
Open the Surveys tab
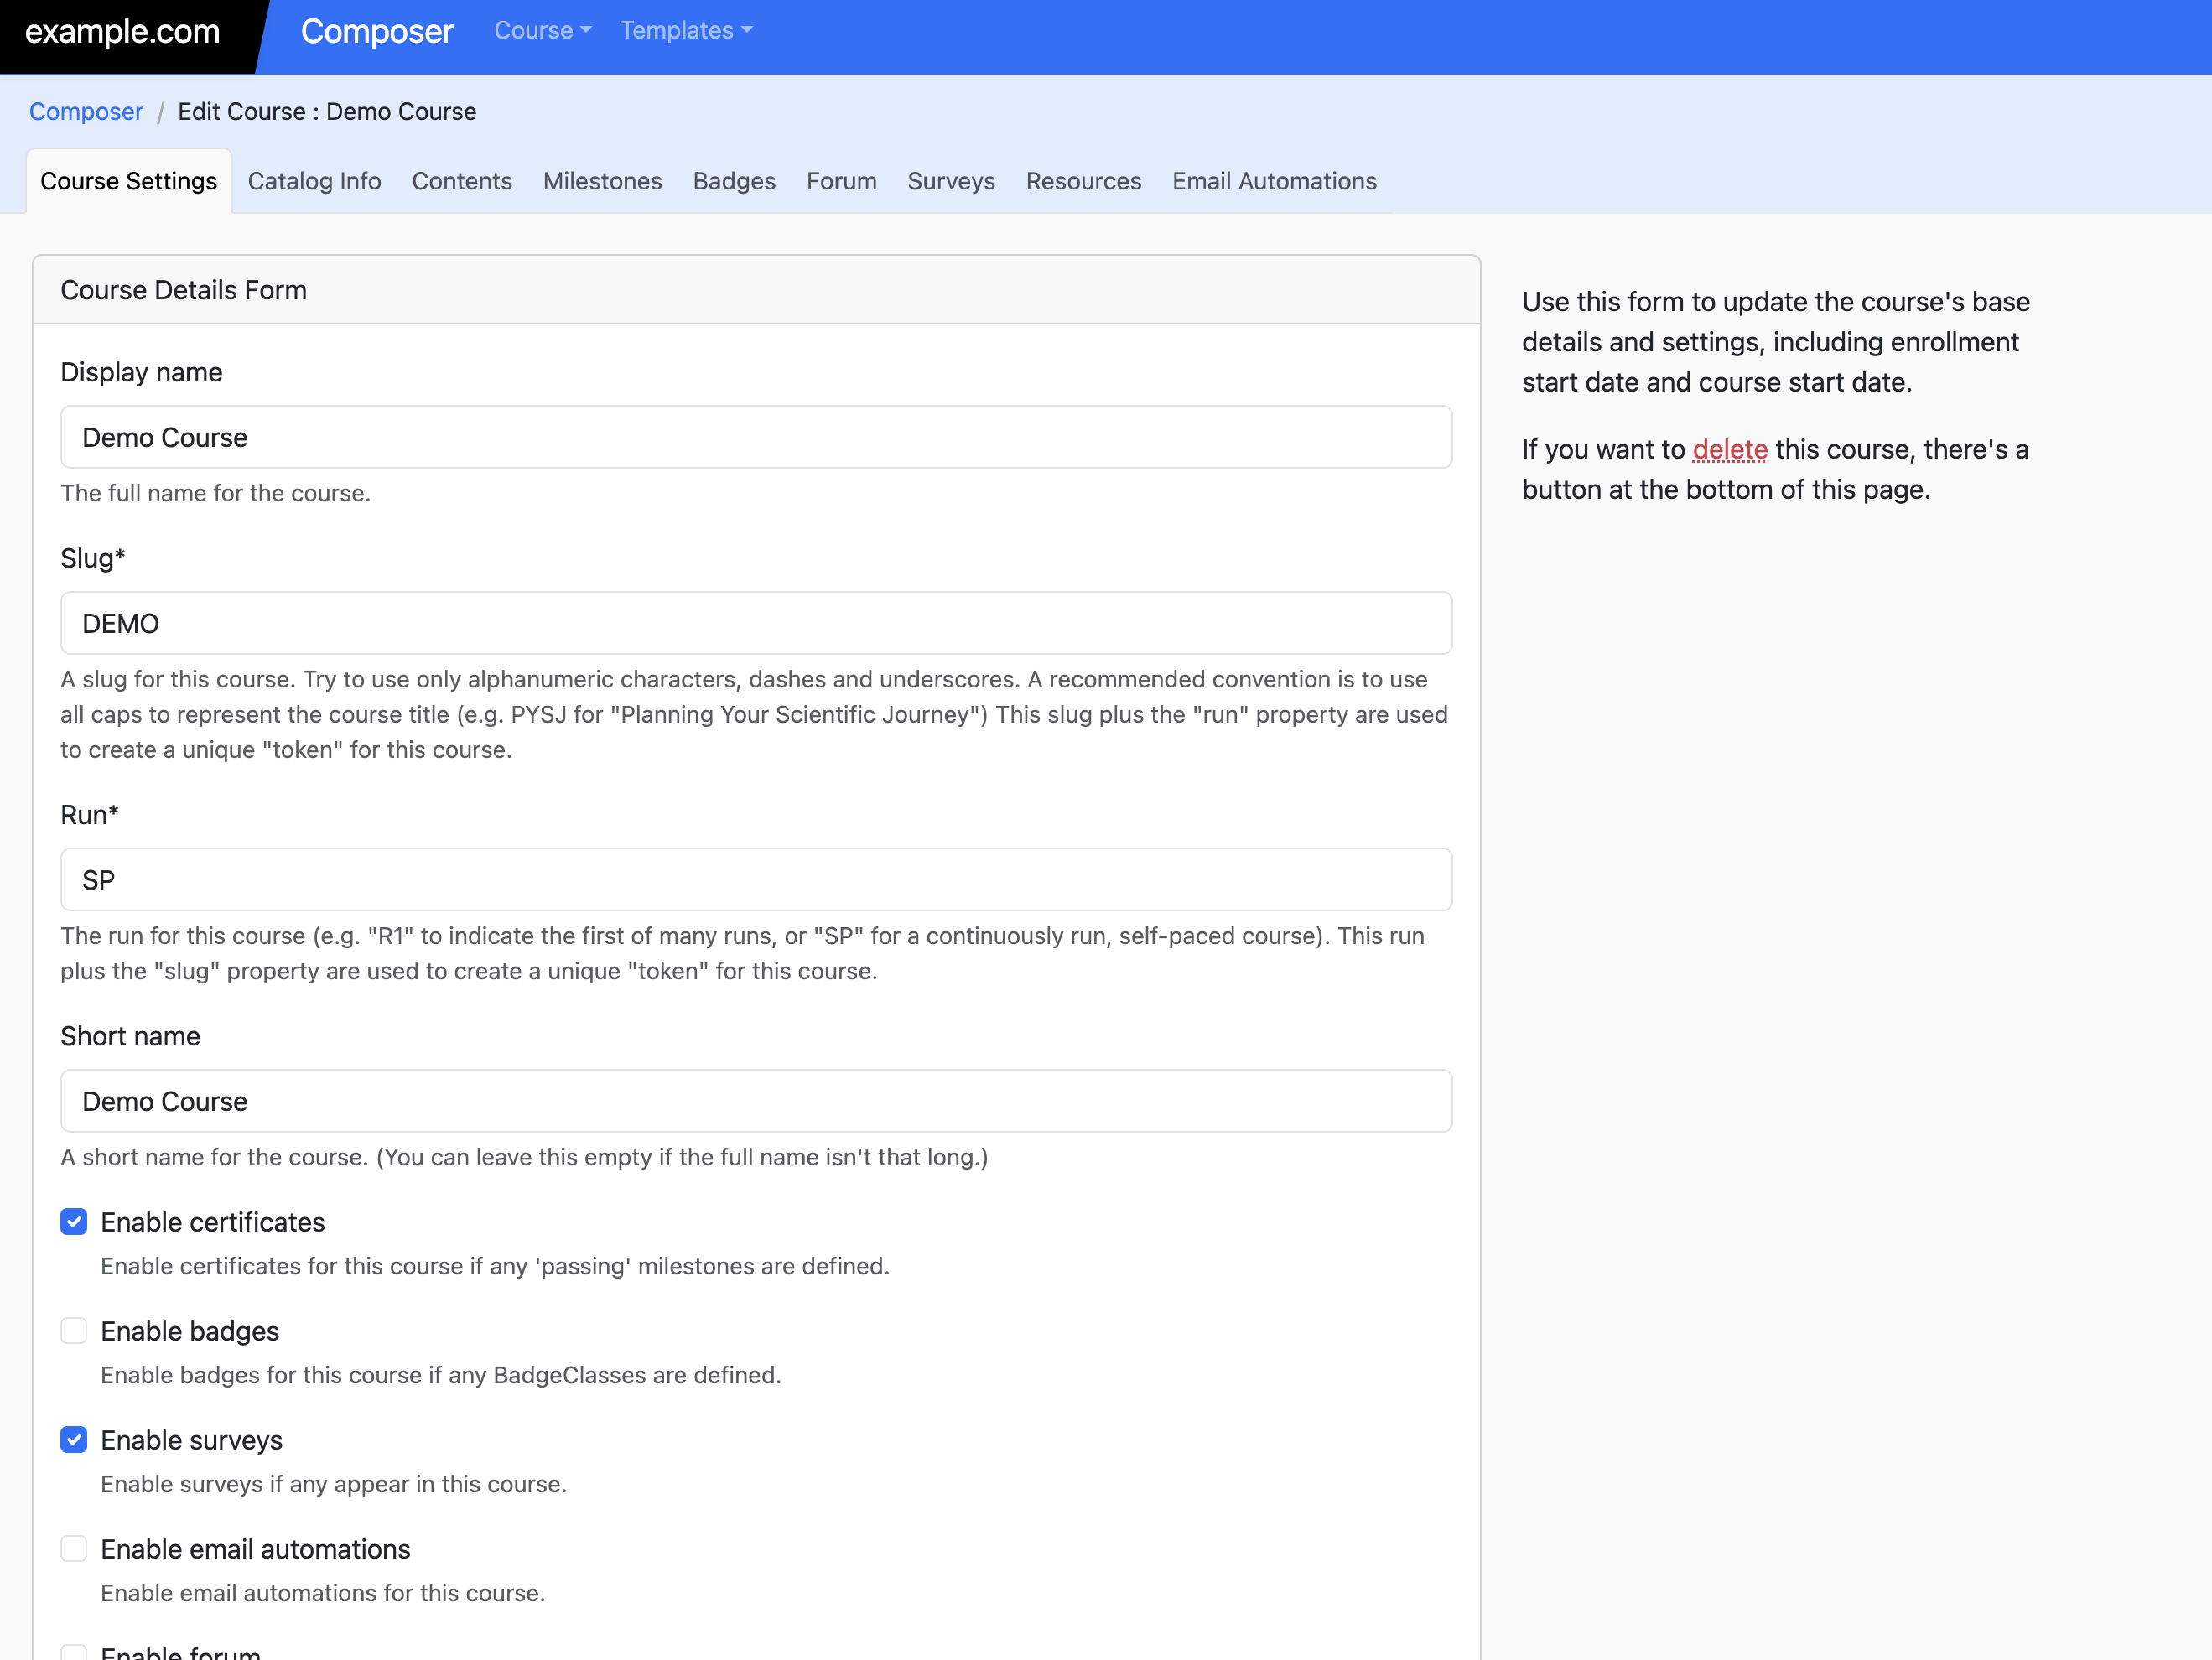pos(950,181)
